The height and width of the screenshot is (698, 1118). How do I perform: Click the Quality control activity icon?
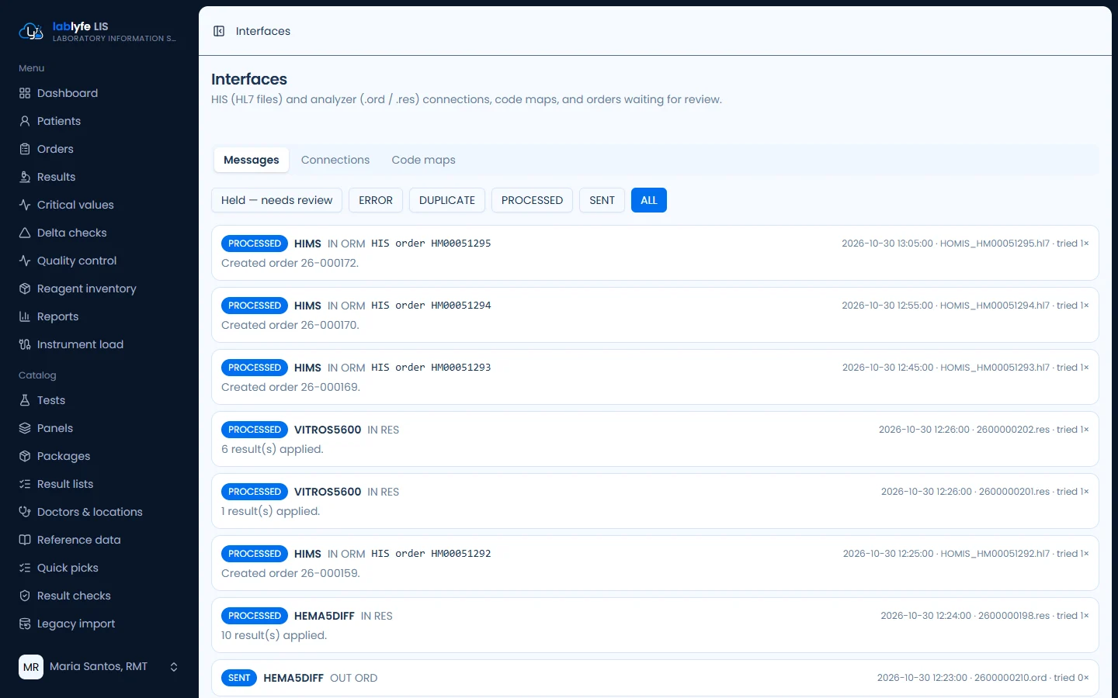25,261
